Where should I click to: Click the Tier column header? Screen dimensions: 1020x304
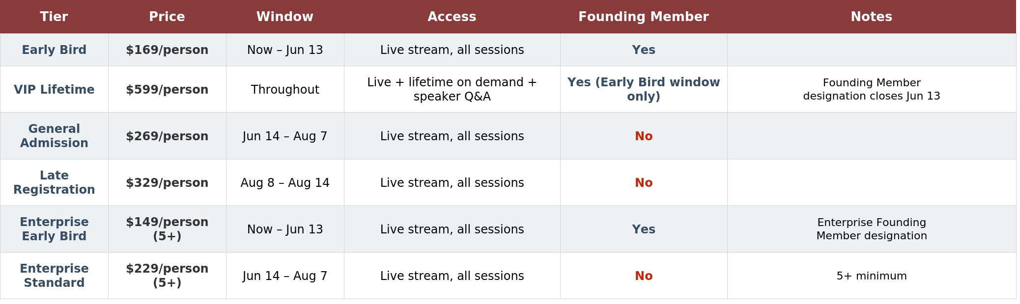(x=54, y=17)
